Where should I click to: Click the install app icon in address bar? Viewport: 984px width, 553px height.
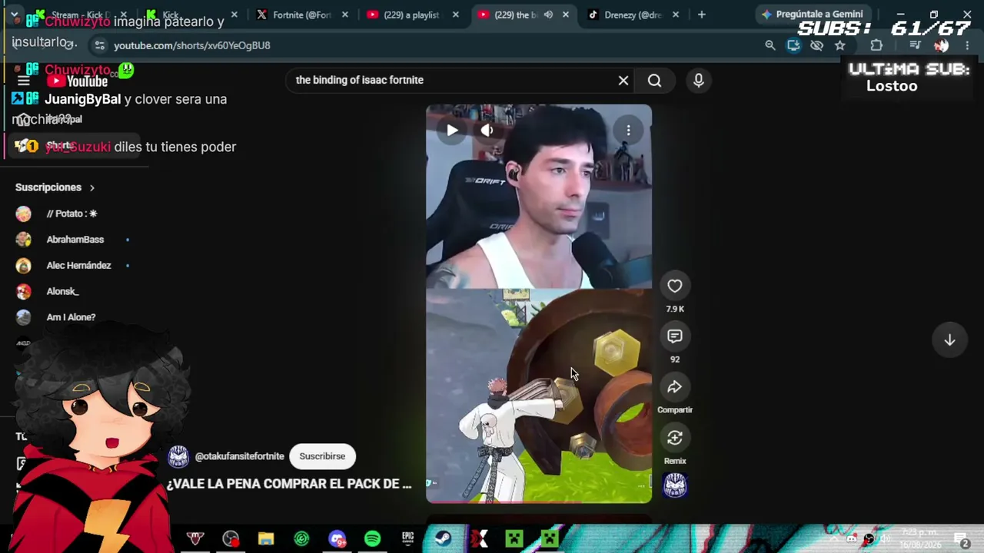[x=793, y=45]
